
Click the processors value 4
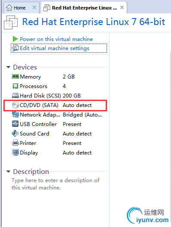tap(64, 86)
